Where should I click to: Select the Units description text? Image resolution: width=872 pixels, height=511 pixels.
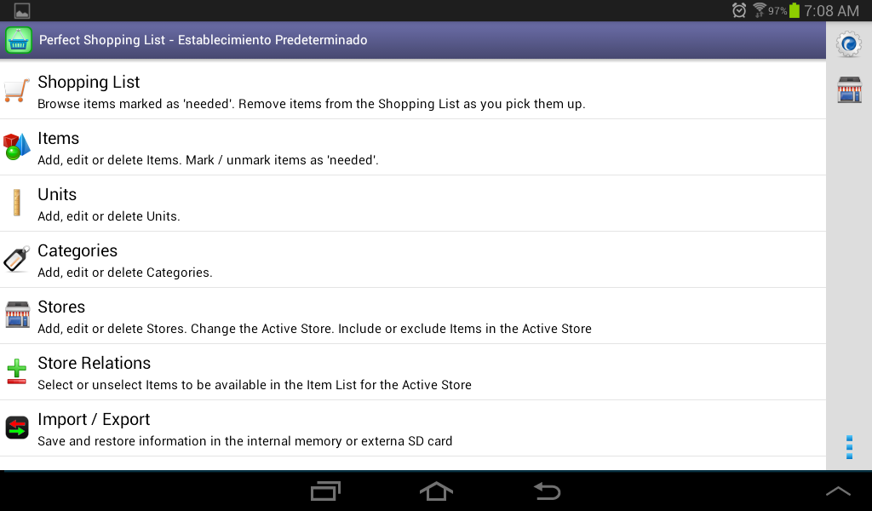(x=109, y=216)
